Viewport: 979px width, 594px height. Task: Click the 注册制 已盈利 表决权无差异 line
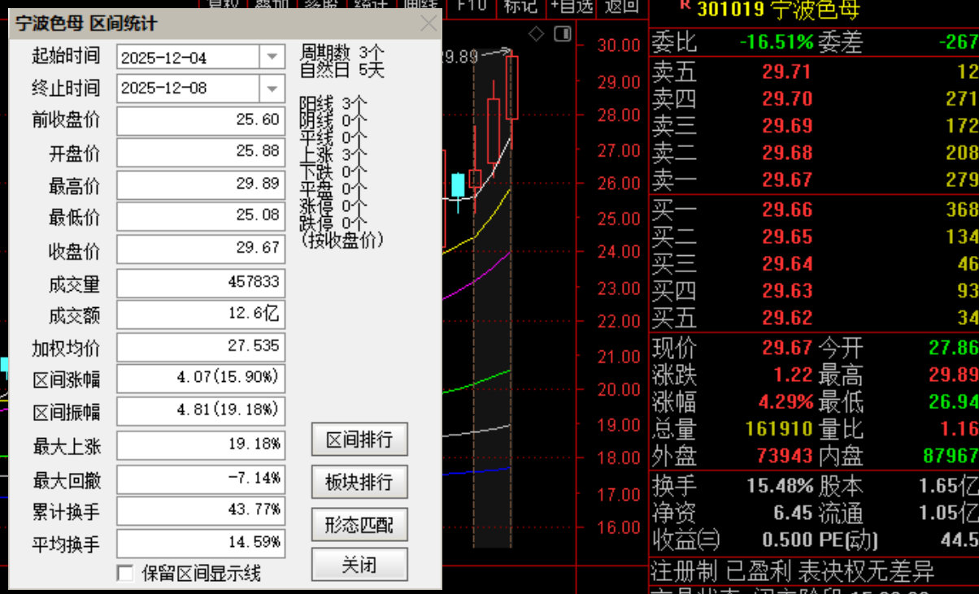pos(794,572)
